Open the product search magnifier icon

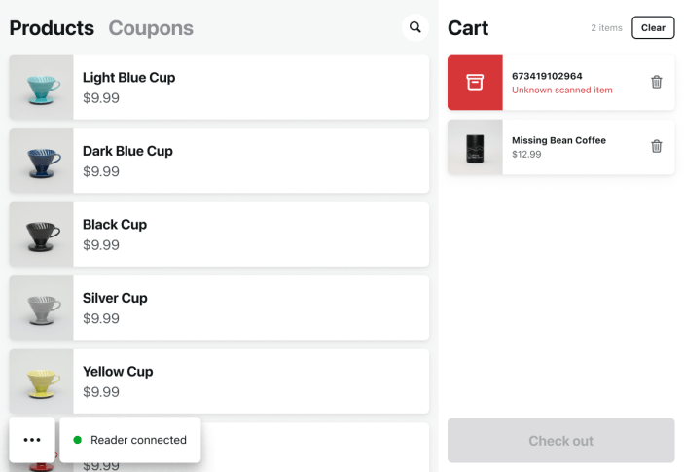pos(415,28)
